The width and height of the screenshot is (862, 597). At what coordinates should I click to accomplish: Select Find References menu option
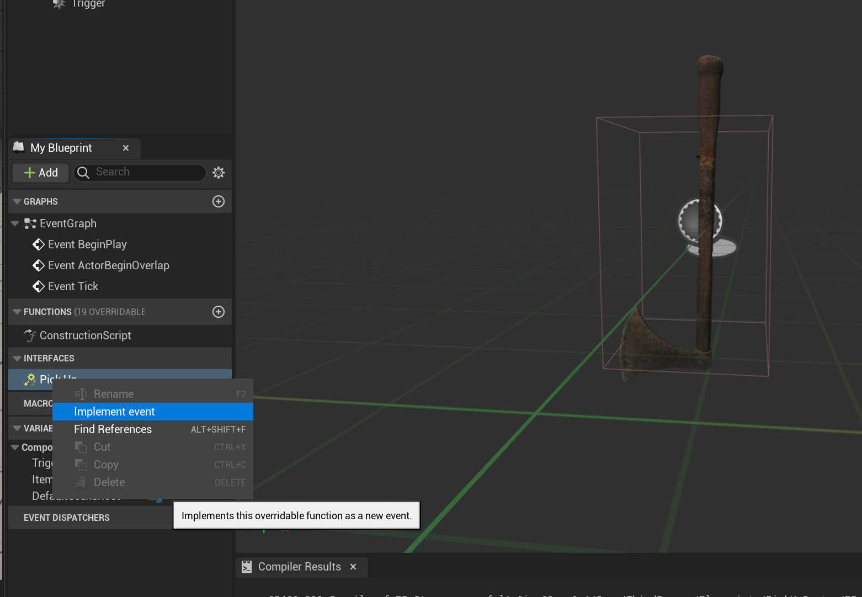[x=113, y=429]
